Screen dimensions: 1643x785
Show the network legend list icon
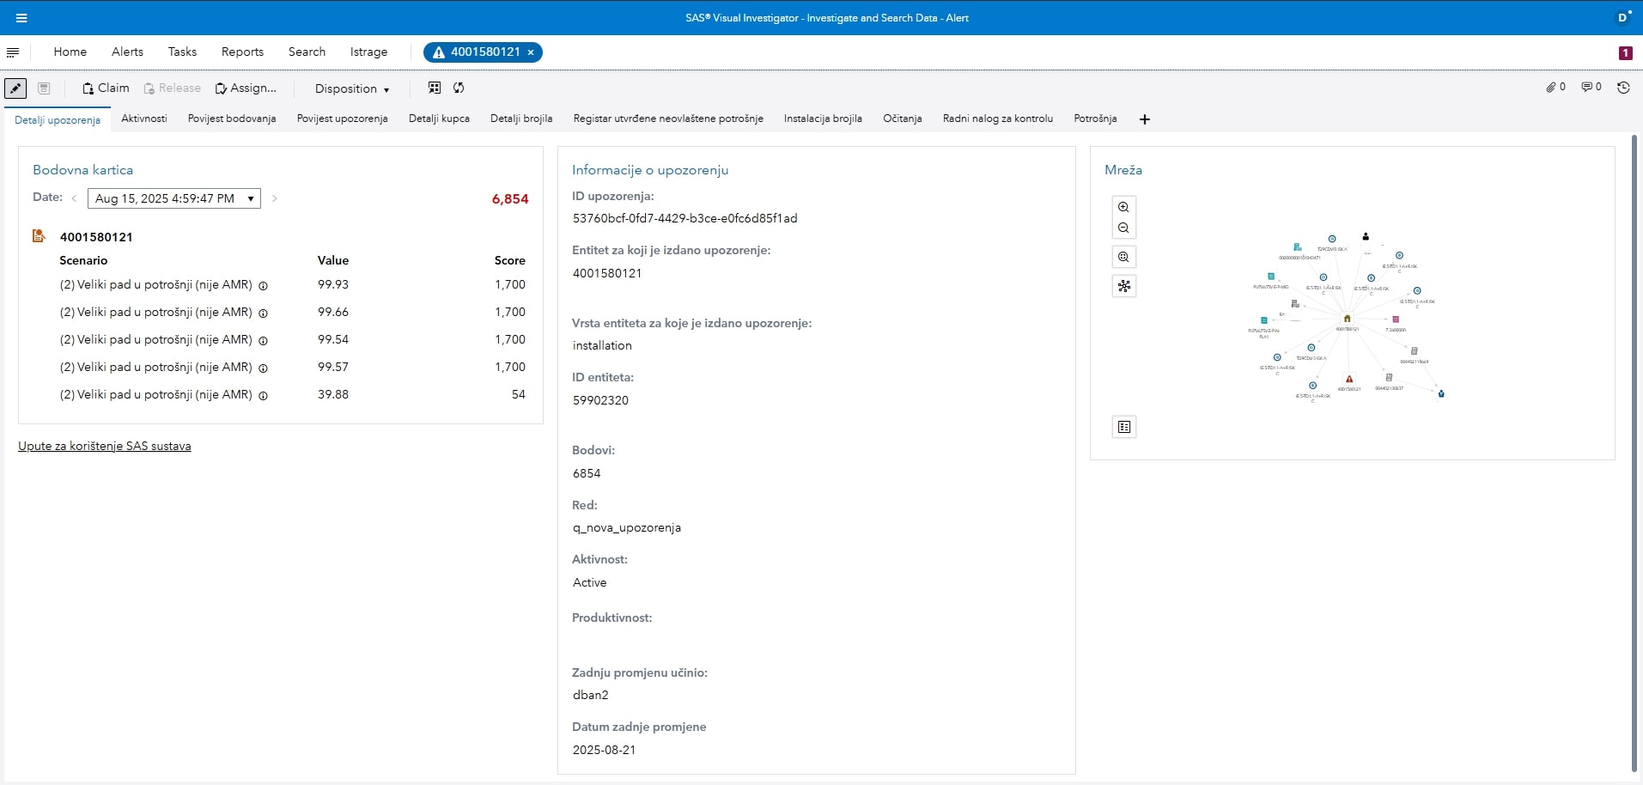(1124, 427)
